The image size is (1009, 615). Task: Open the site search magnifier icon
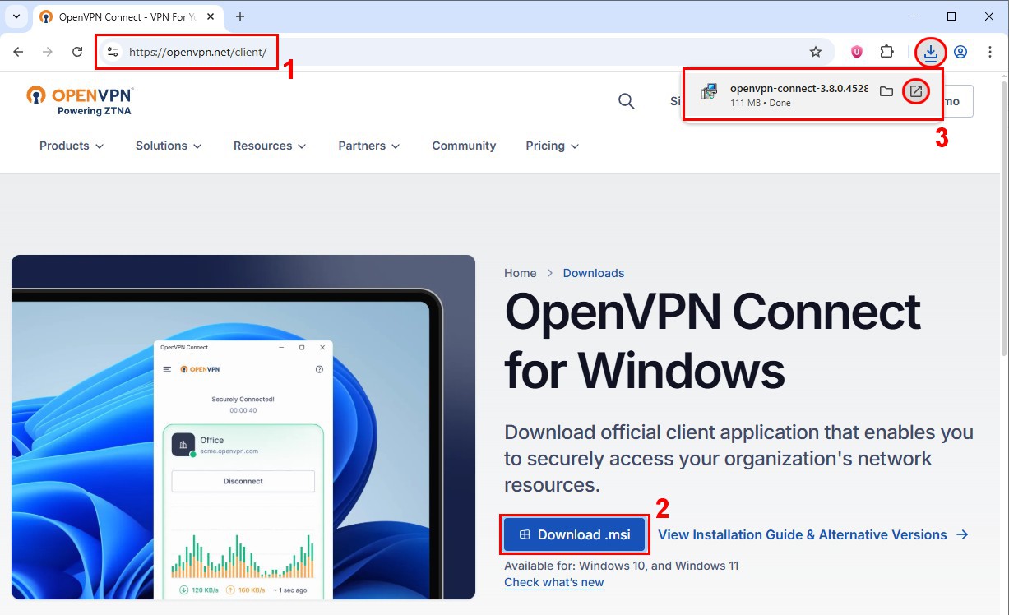626,101
